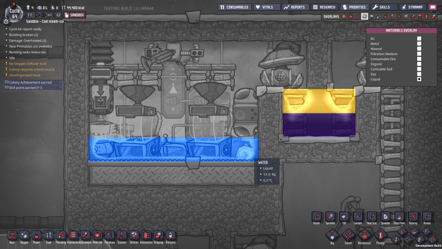Dismiss the Skill point earned (11) message
442x249 pixels.
click(x=60, y=87)
